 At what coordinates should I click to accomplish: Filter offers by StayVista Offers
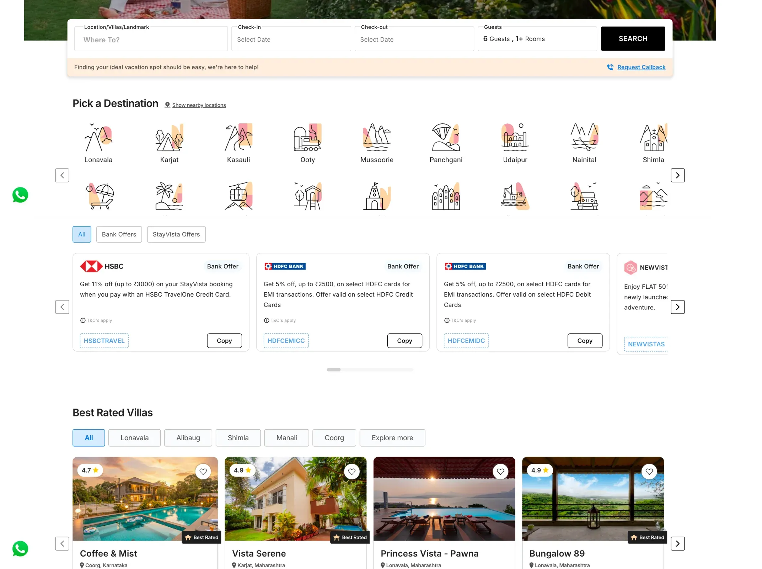point(176,234)
